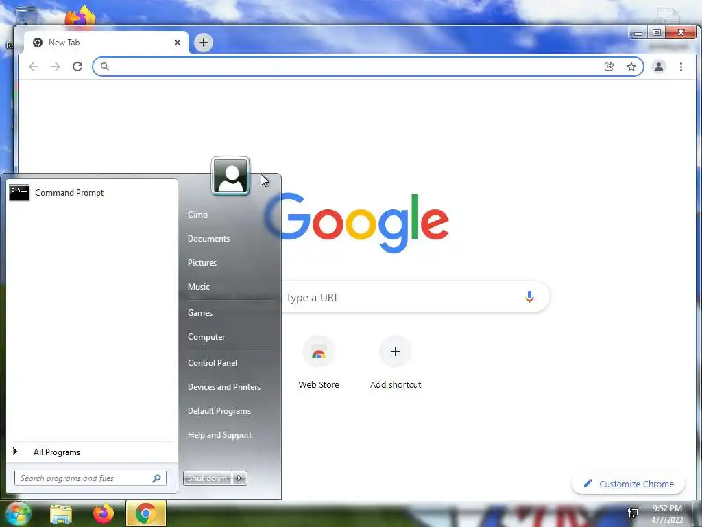The image size is (702, 527).
Task: Open Default Programs
Action: 219,411
